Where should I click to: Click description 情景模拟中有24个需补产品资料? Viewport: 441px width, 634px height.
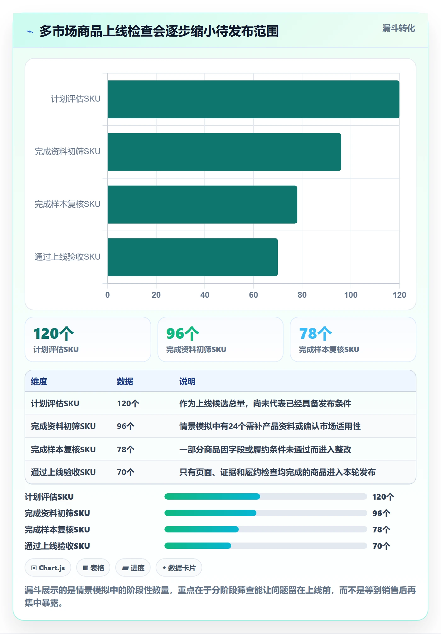pos(270,426)
